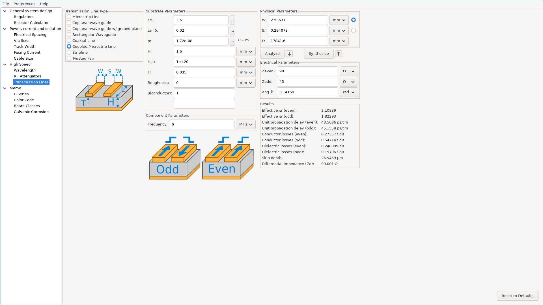Open the εr substrate picker ellipsis button

[232, 20]
